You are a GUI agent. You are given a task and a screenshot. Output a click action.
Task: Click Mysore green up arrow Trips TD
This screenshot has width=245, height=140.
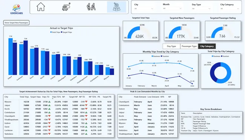pyautogui.click(x=49, y=102)
